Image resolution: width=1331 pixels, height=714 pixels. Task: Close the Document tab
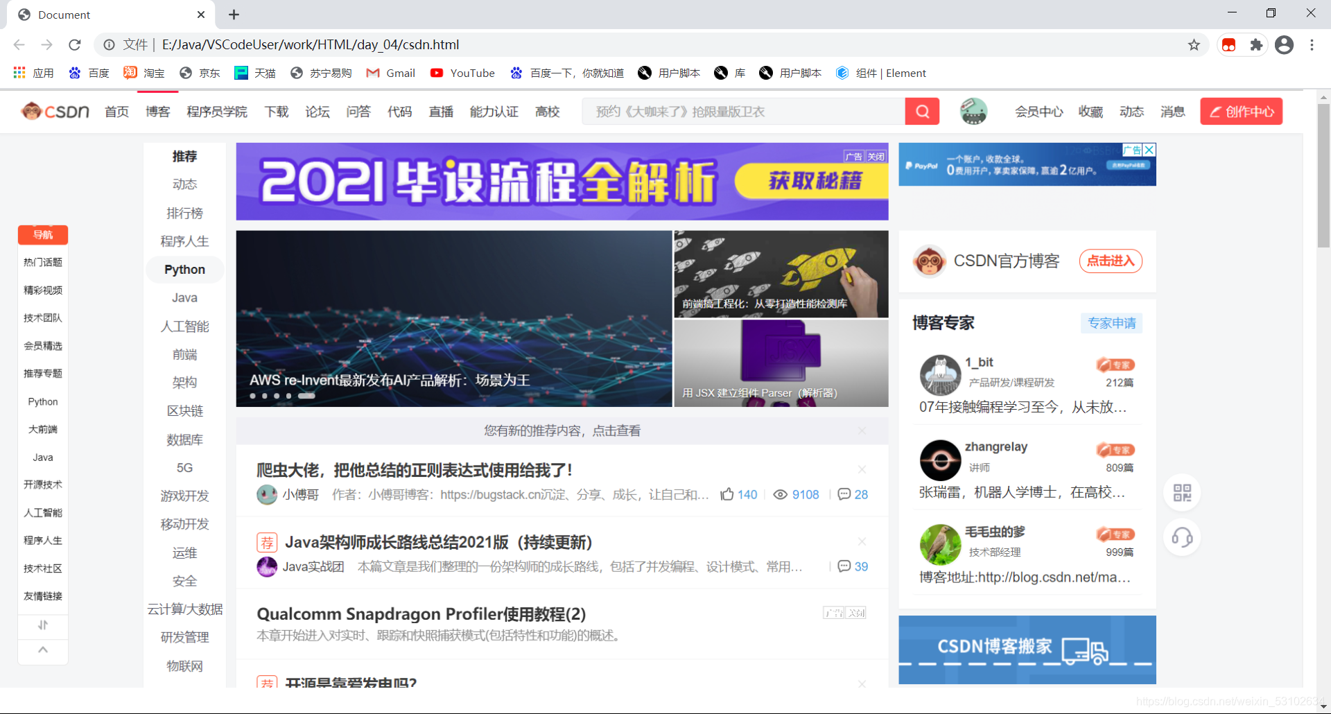(201, 15)
